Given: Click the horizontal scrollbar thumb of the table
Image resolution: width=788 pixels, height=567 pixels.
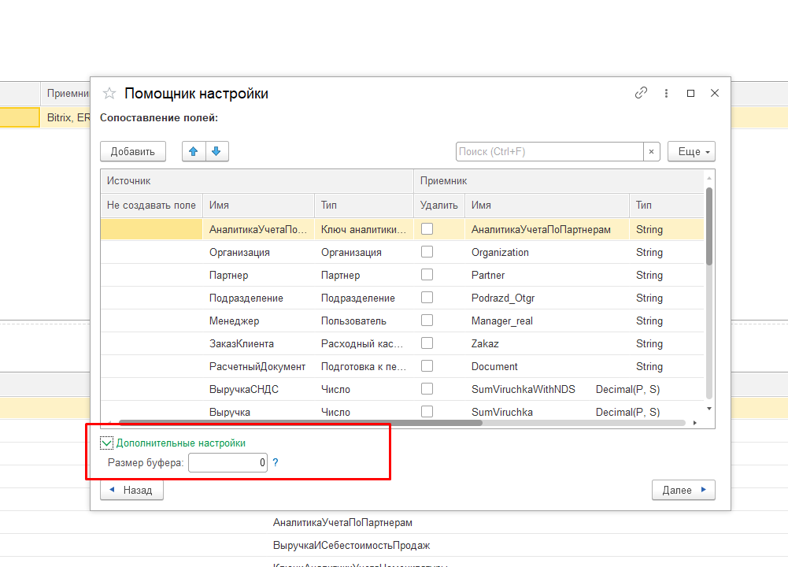Looking at the screenshot, I should point(301,423).
